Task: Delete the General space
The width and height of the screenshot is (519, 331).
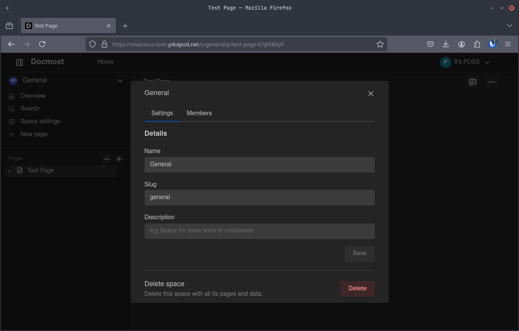Action: 357,288
